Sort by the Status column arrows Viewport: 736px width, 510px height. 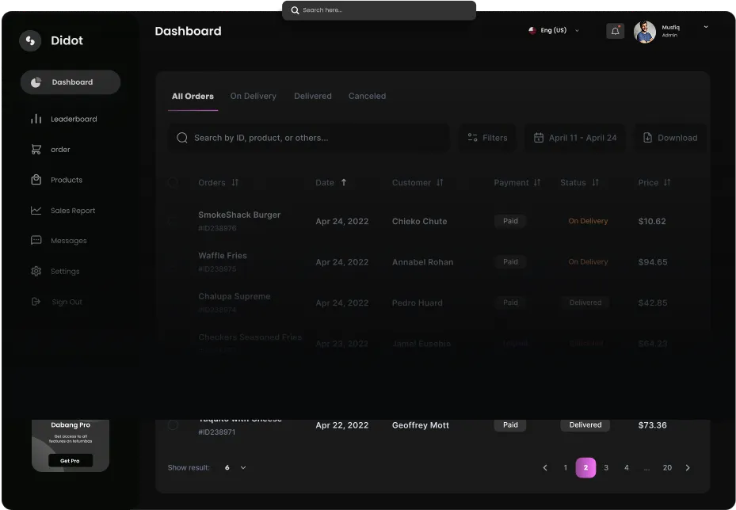[595, 182]
